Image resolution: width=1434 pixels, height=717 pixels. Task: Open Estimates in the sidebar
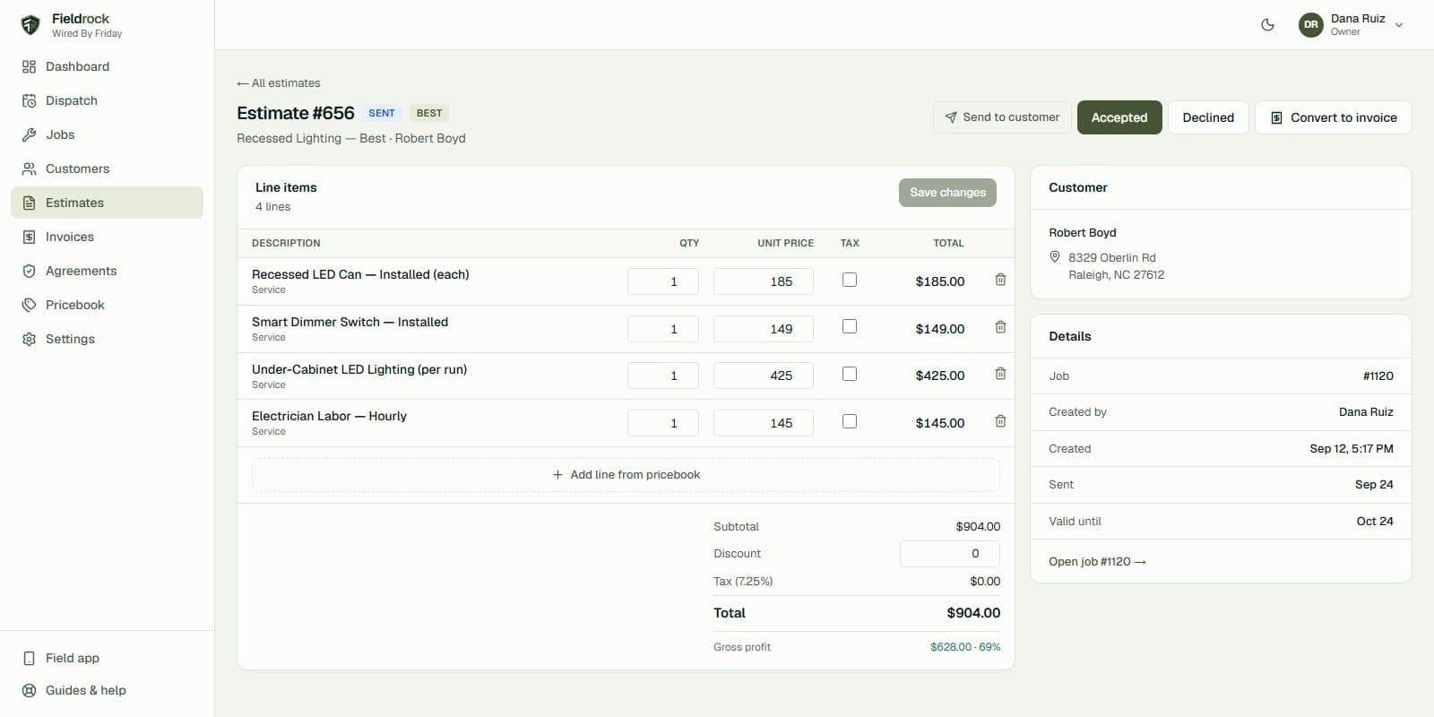tap(108, 203)
